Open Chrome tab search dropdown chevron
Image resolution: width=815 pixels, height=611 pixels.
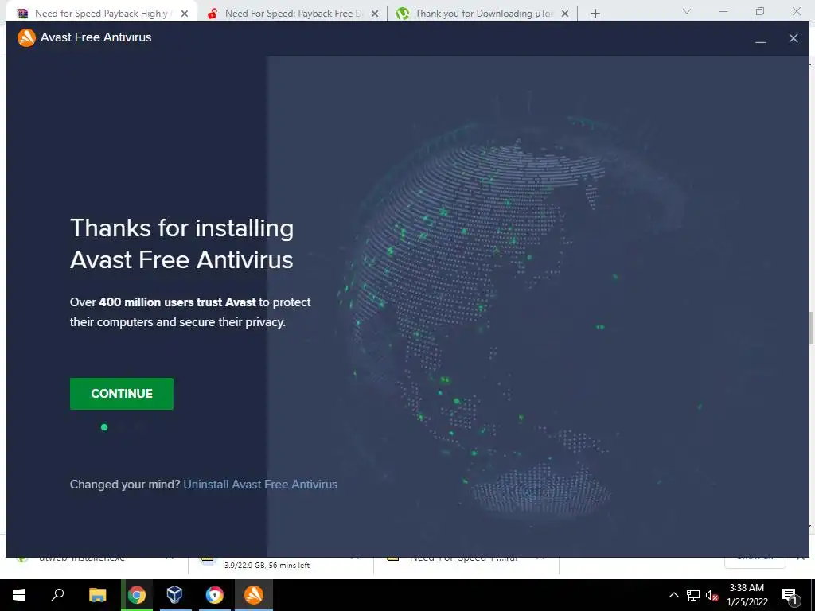(687, 11)
